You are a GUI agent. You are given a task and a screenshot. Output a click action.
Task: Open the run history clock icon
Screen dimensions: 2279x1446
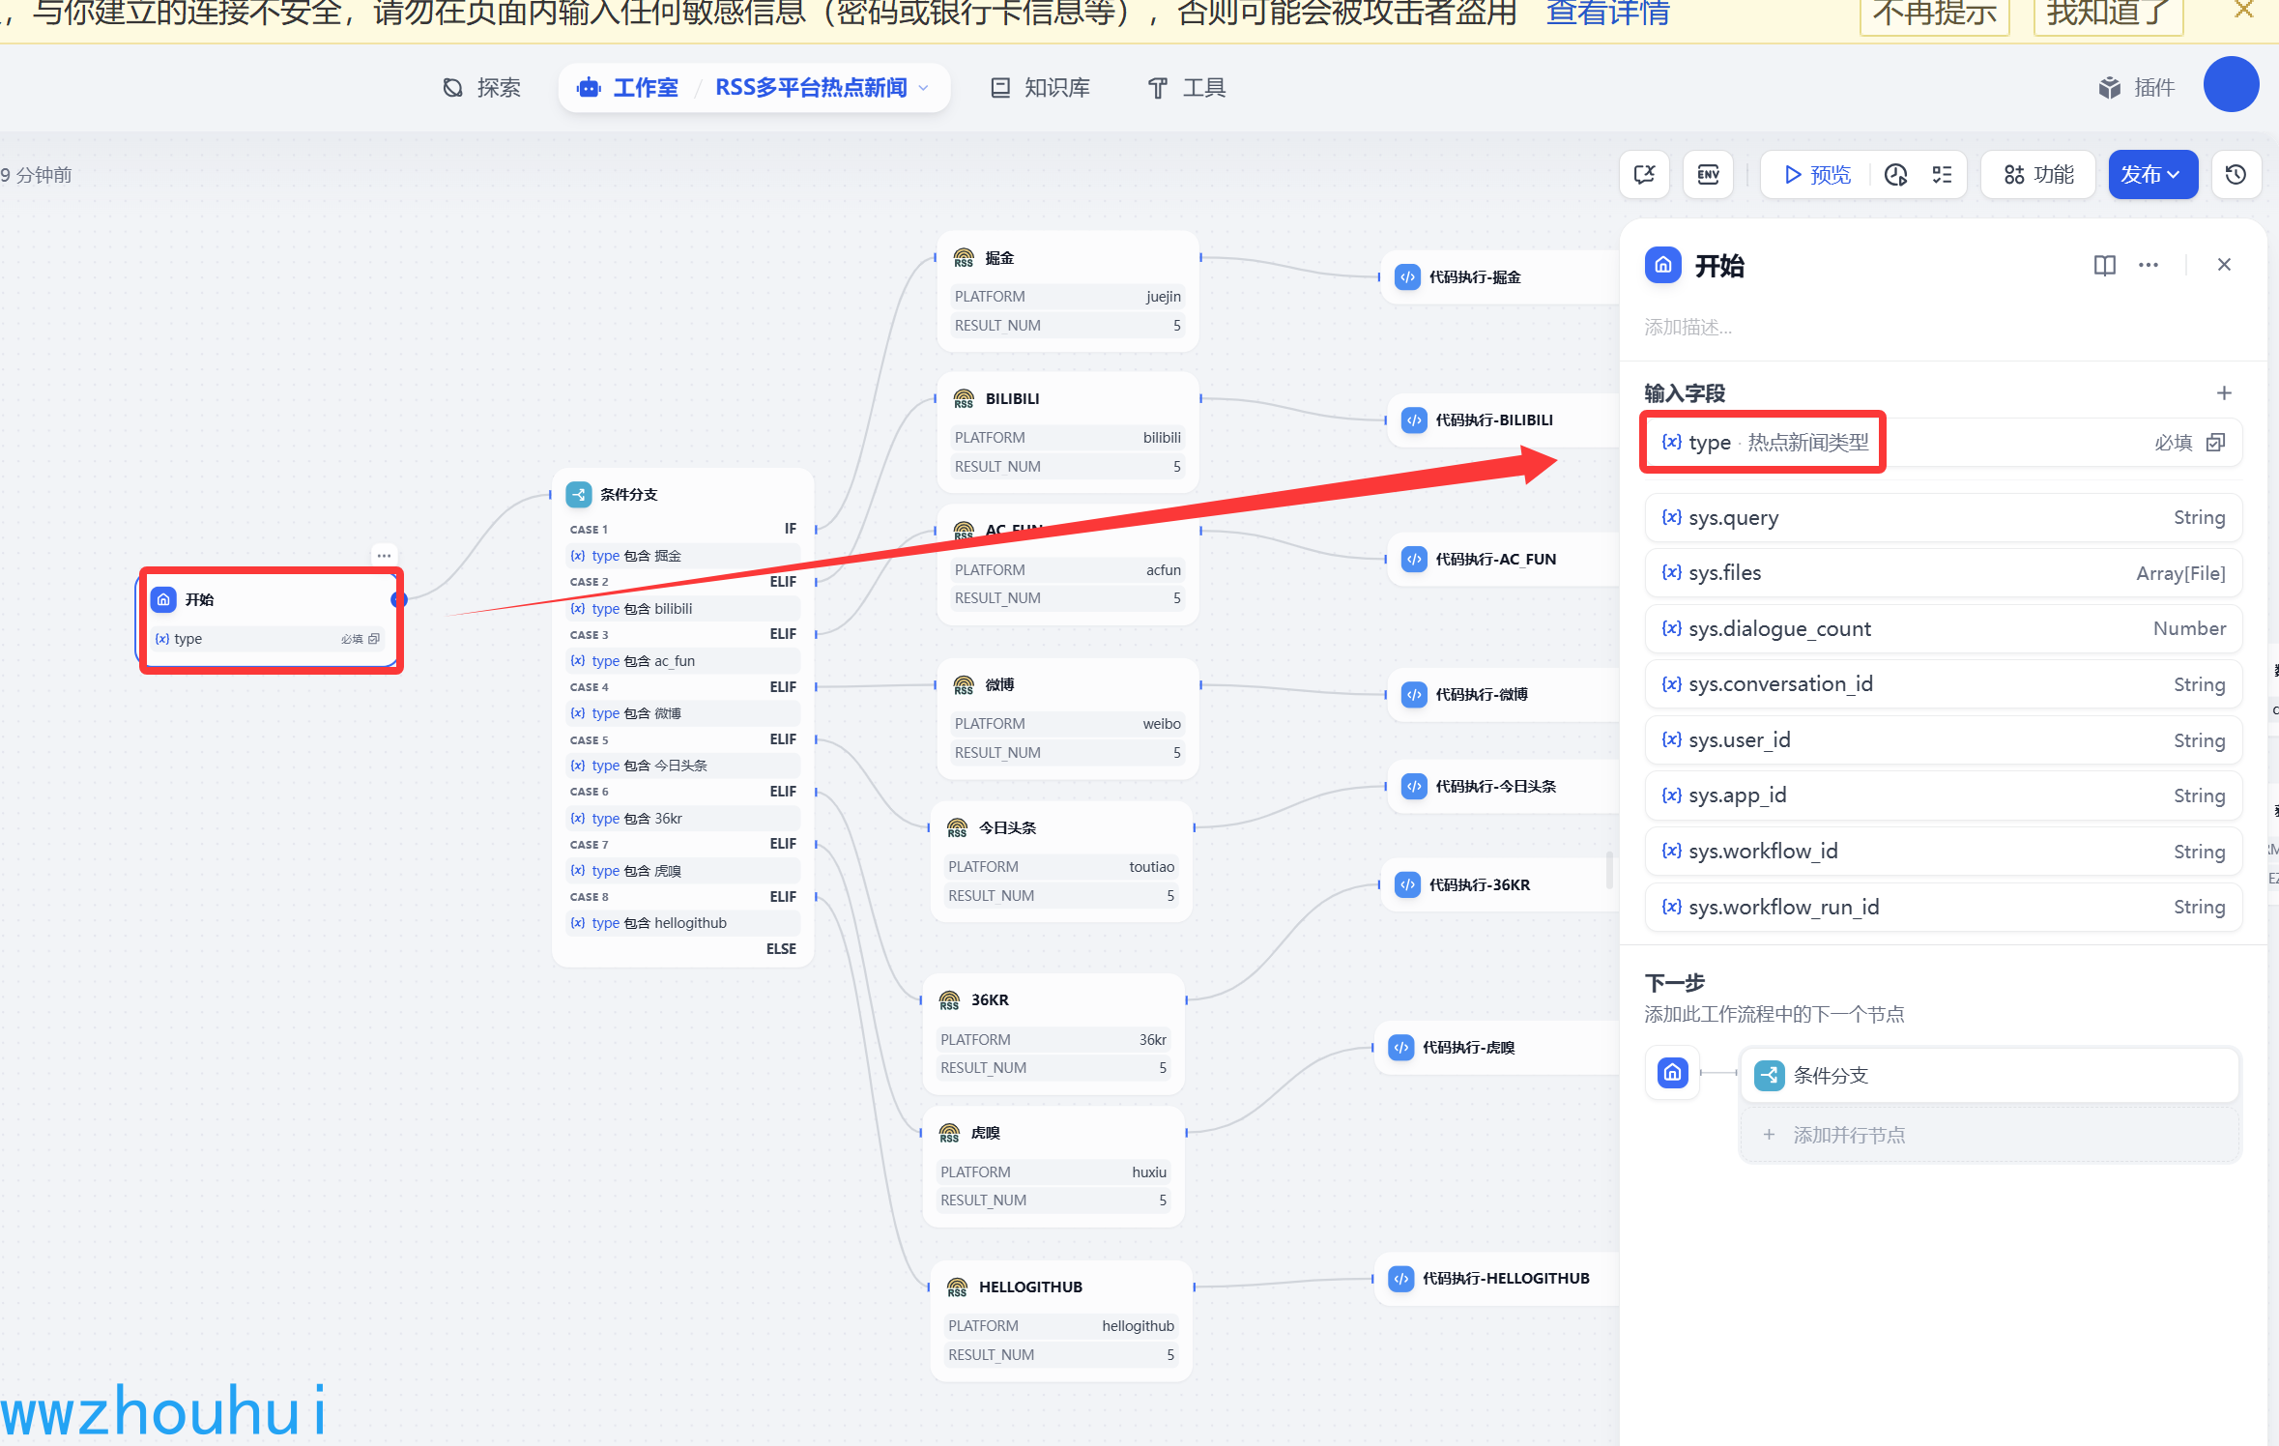[x=1895, y=175]
